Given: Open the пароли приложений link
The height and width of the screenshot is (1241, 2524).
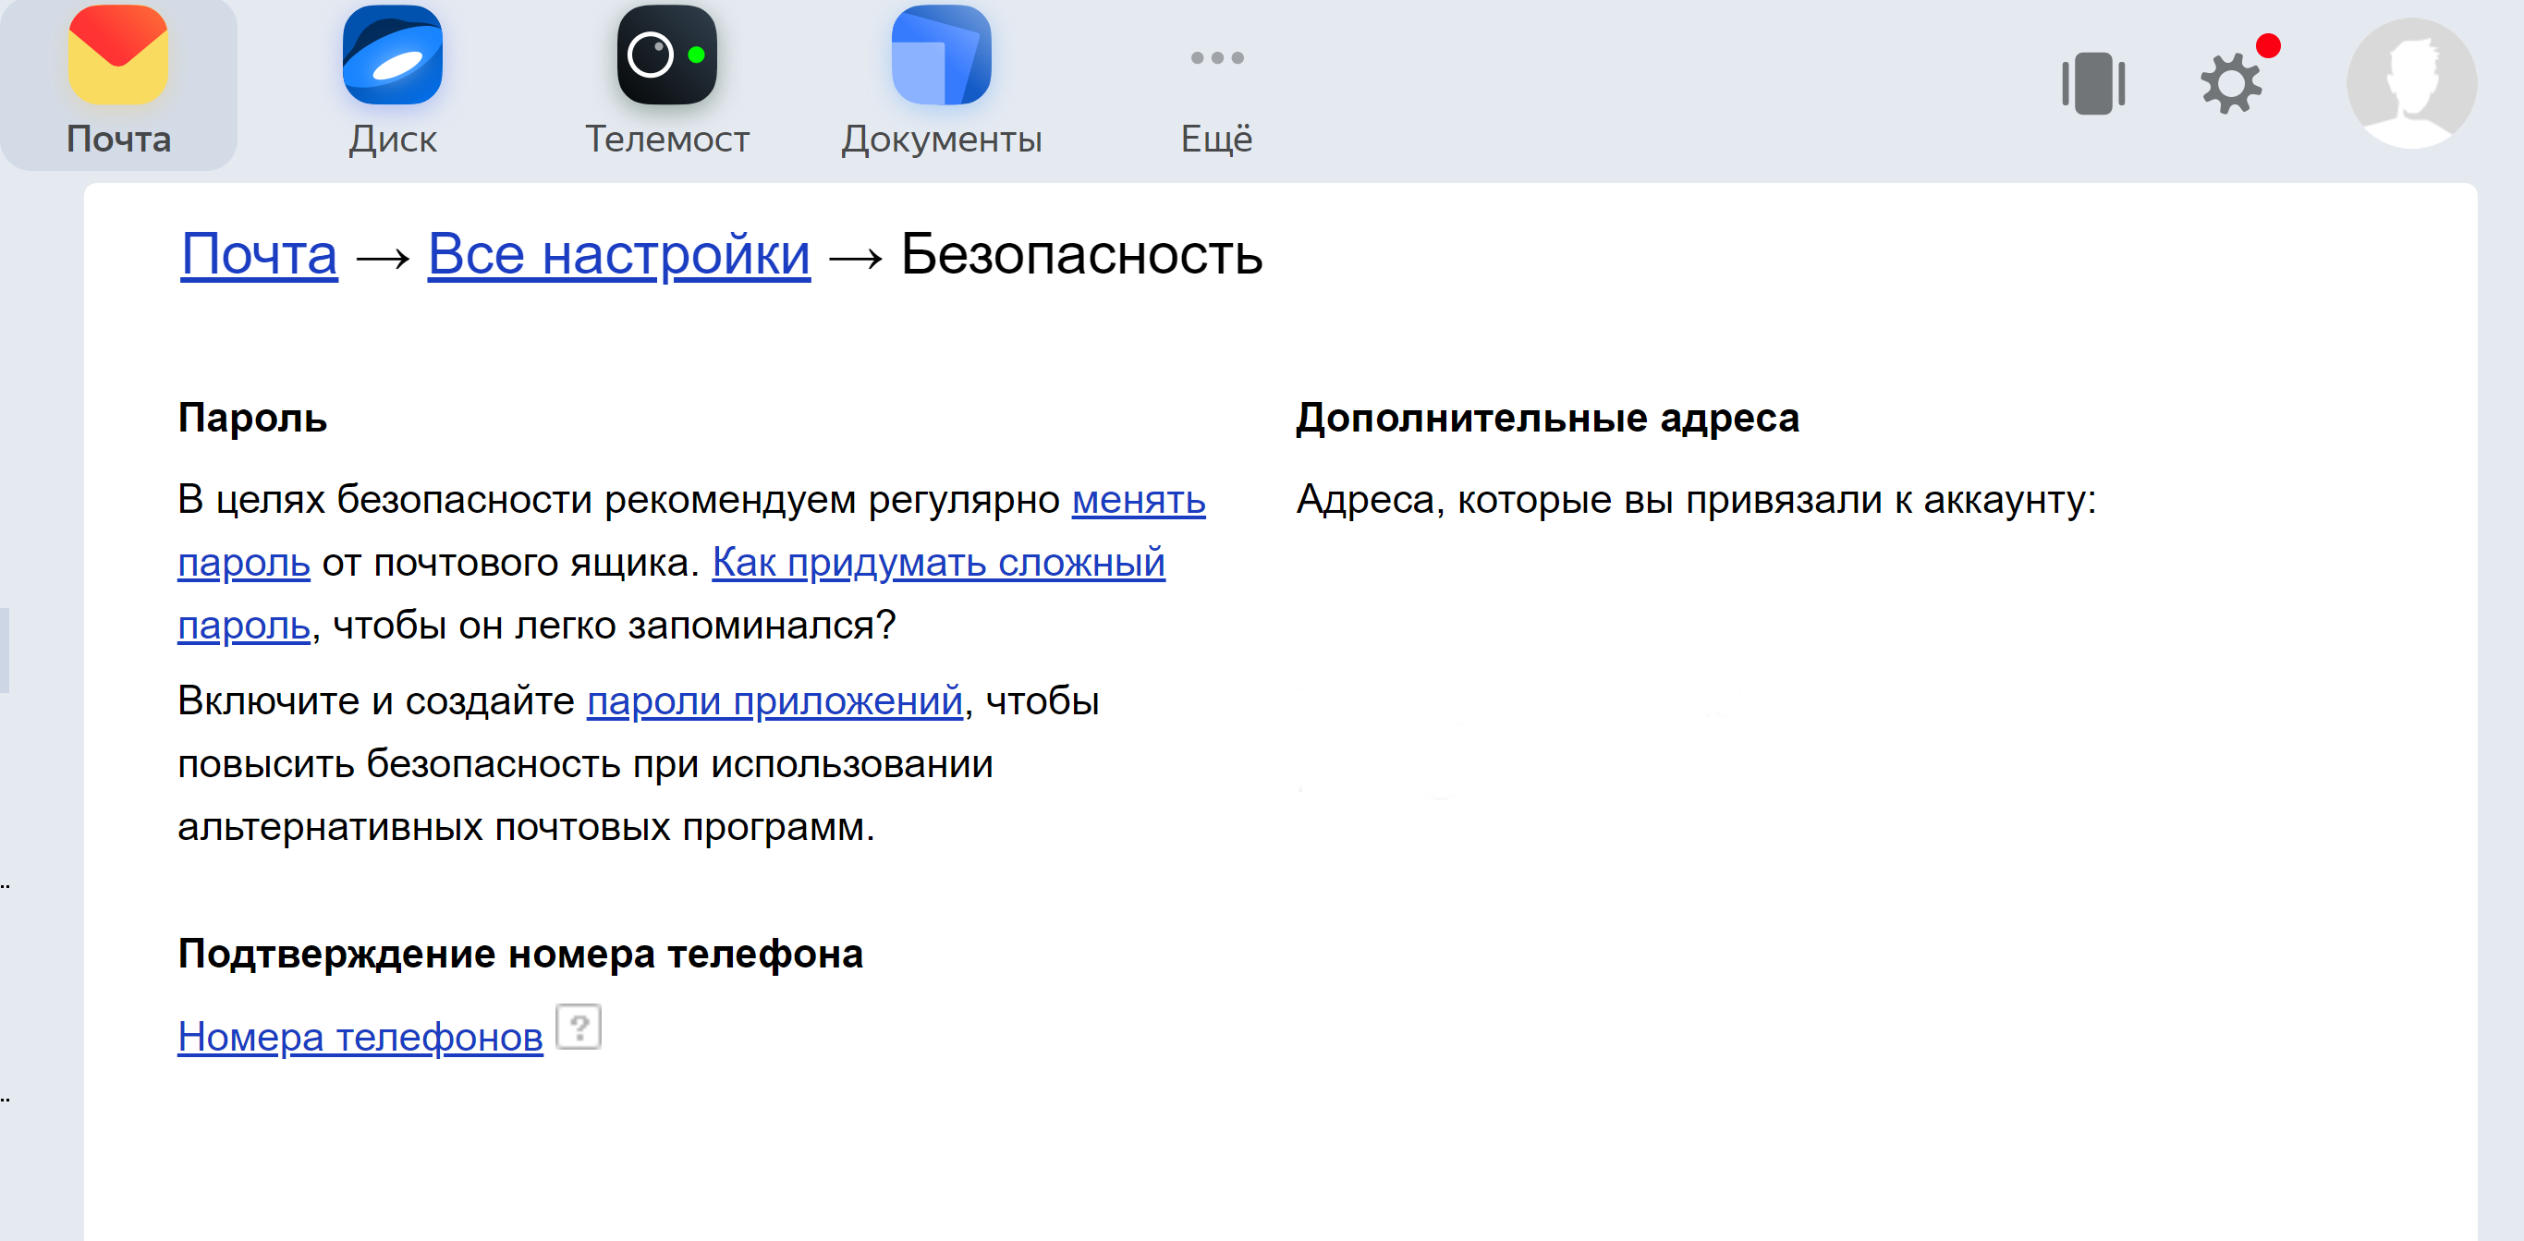Looking at the screenshot, I should [x=774, y=701].
